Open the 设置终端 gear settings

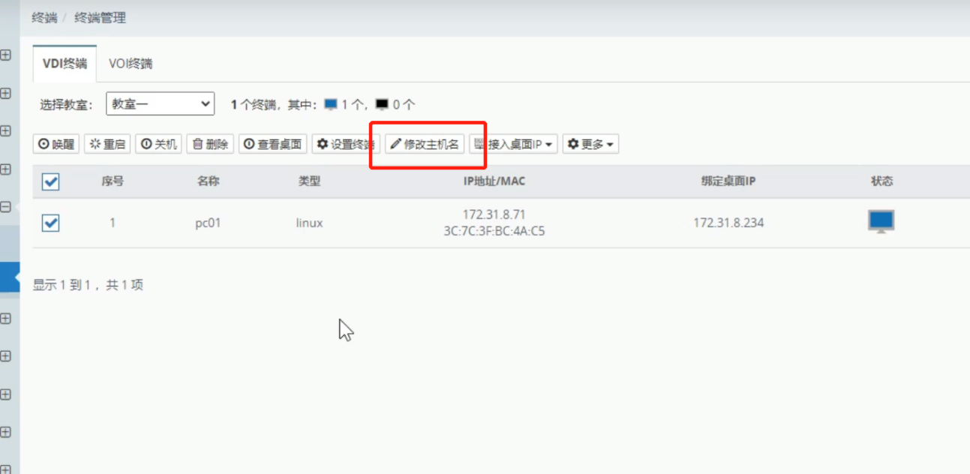[345, 144]
